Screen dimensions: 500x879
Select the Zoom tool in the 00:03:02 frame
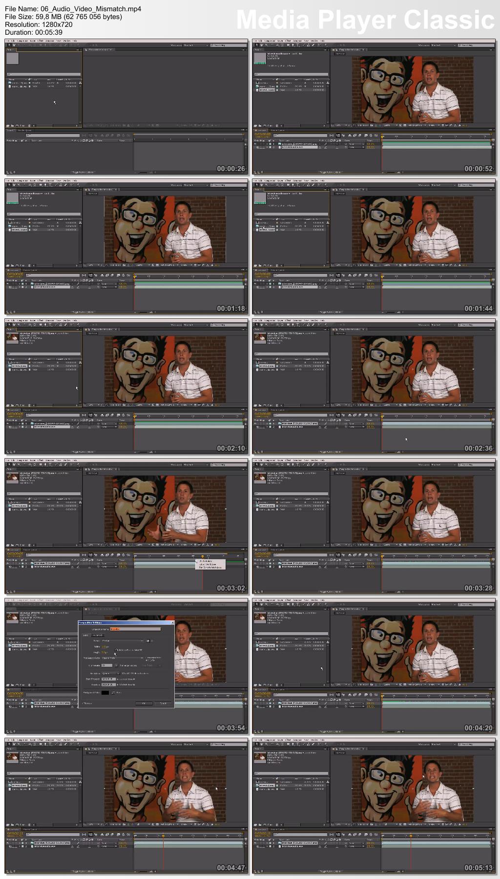pyautogui.click(x=19, y=464)
